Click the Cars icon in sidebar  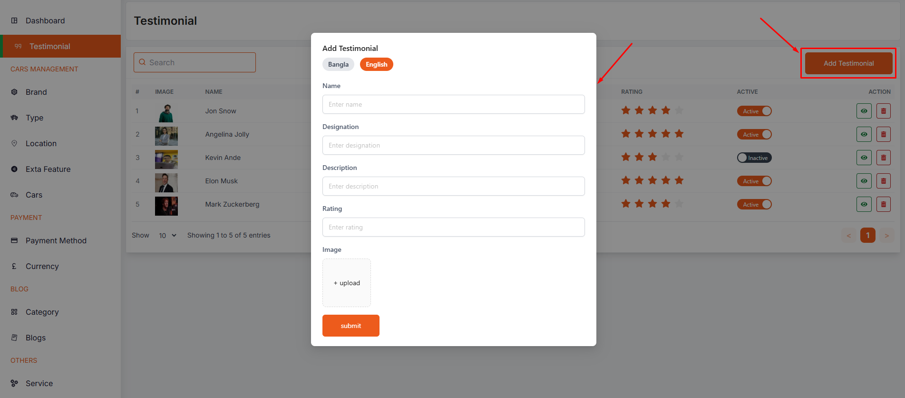(14, 195)
